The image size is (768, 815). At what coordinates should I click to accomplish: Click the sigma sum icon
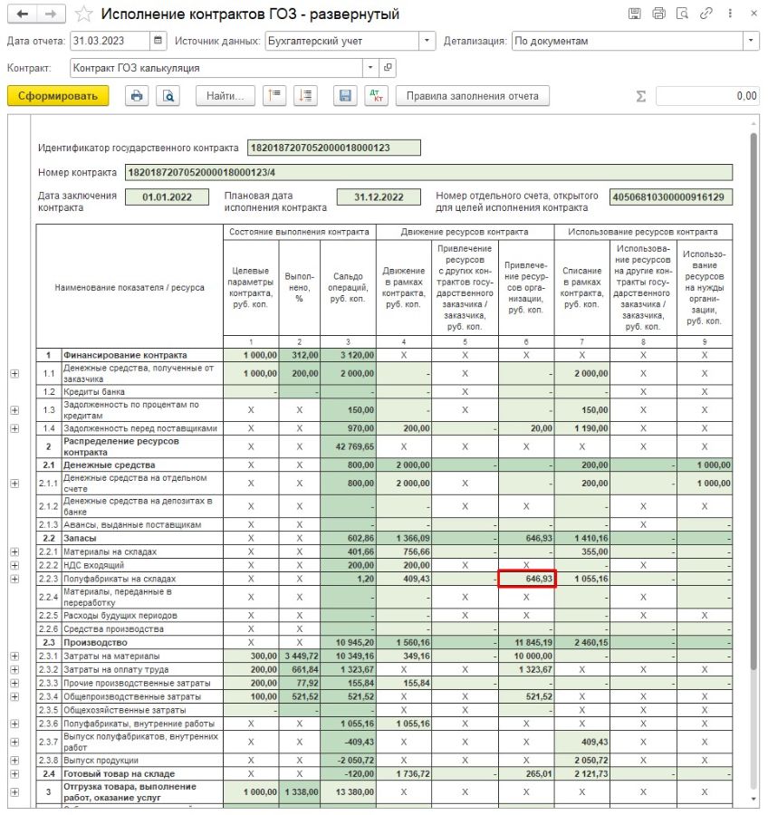641,96
